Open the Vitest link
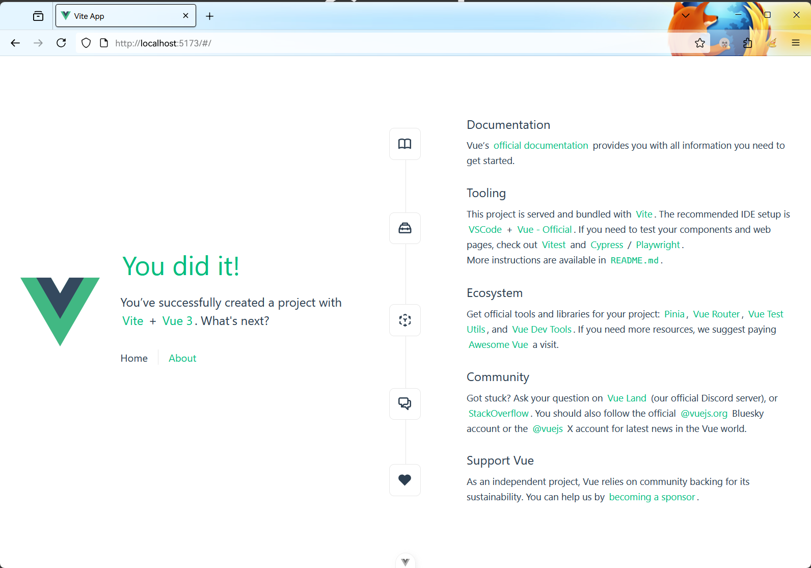Viewport: 811px width, 568px height. coord(554,245)
